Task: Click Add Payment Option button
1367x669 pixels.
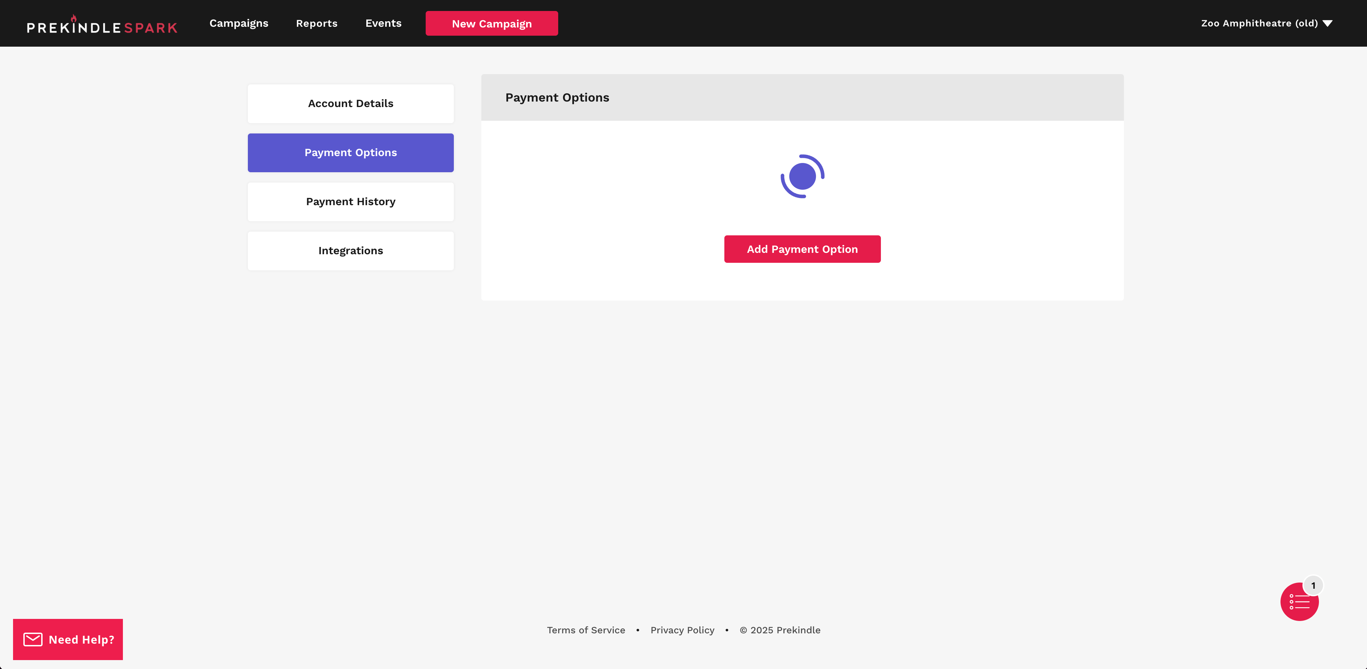Action: coord(802,249)
